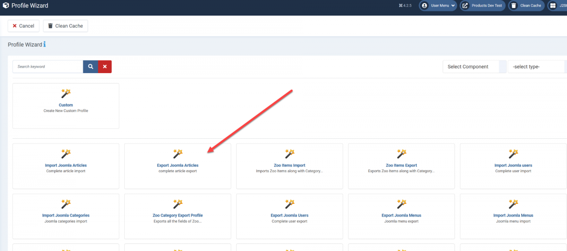This screenshot has width=567, height=251.
Task: Click Zoo Items Import wand icon
Action: coord(290,154)
